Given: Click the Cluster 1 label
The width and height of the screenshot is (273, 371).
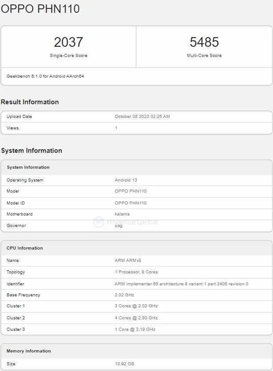Looking at the screenshot, I should click(x=15, y=306).
